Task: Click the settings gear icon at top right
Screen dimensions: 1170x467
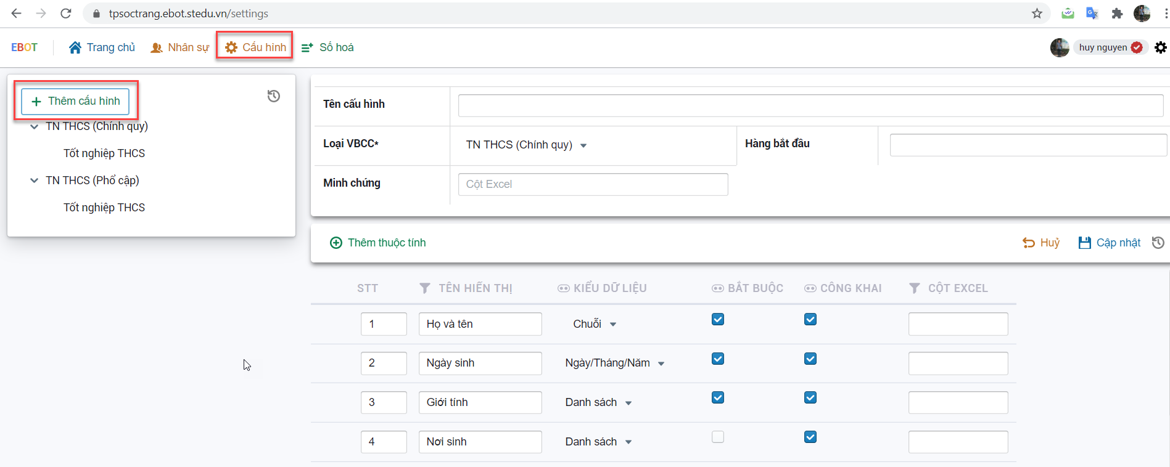Action: pos(1160,47)
